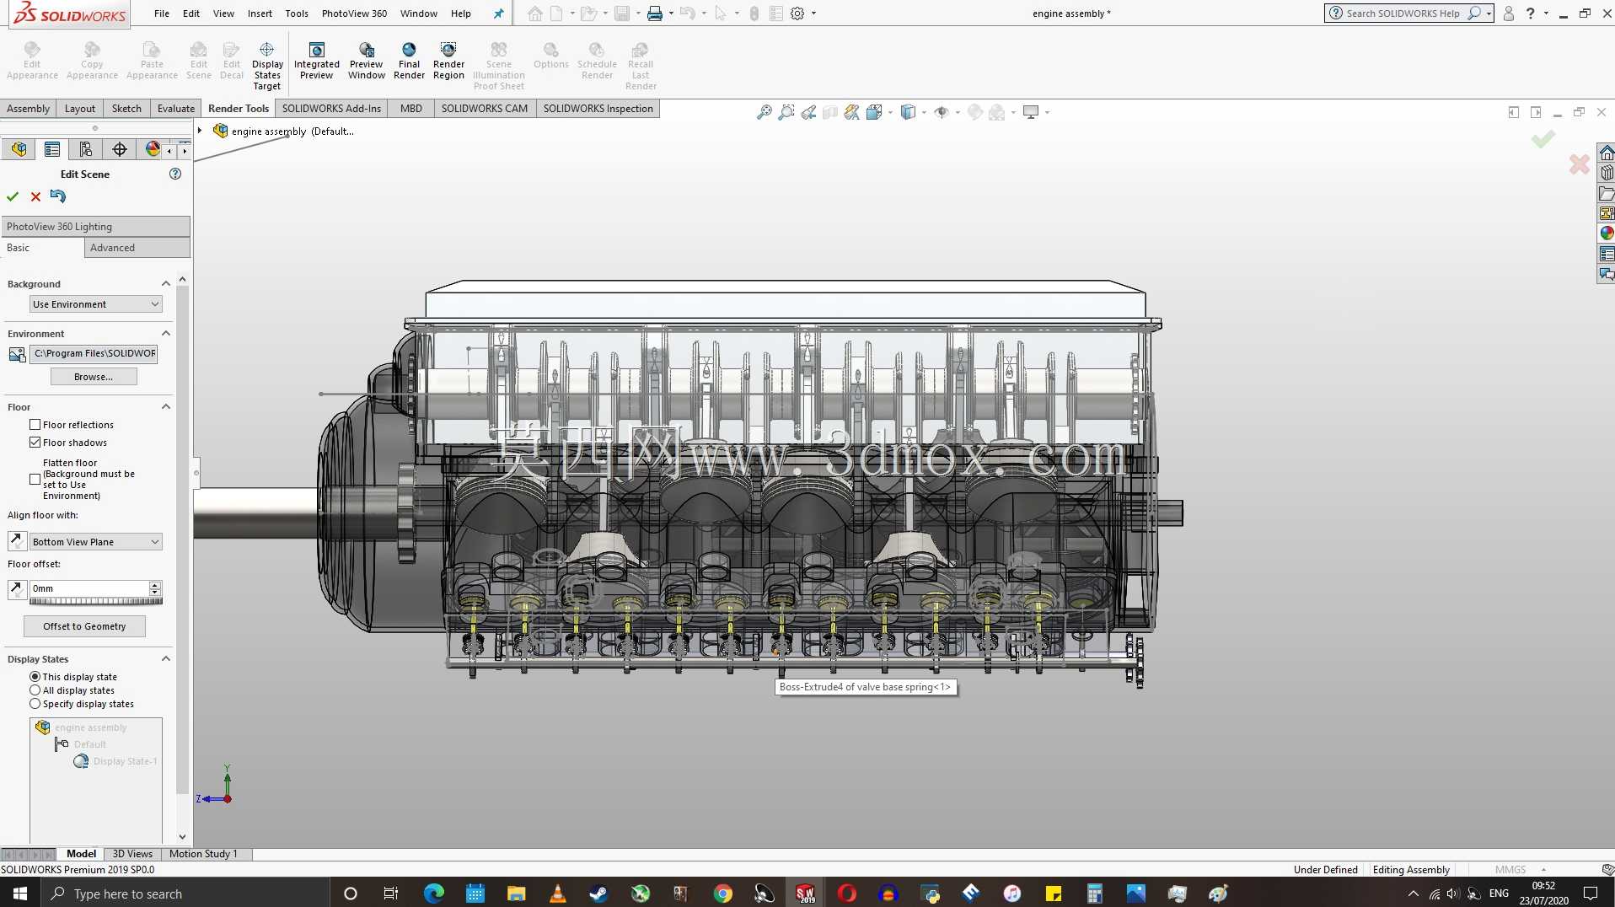Open Edit Scene help icon
The width and height of the screenshot is (1615, 907).
coord(175,174)
